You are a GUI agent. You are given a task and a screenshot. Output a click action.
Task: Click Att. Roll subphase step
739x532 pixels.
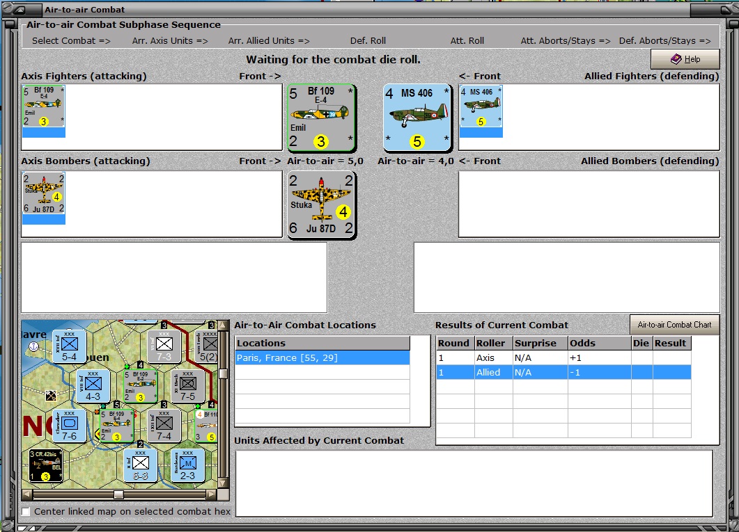467,40
